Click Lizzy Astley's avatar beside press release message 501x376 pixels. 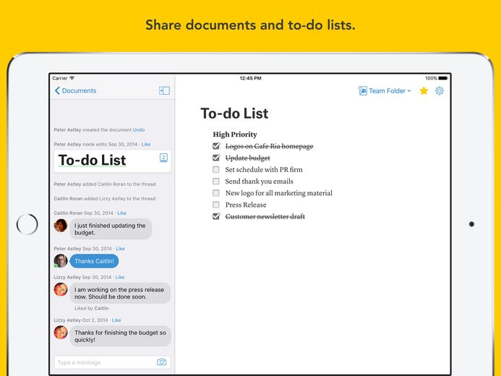point(61,289)
